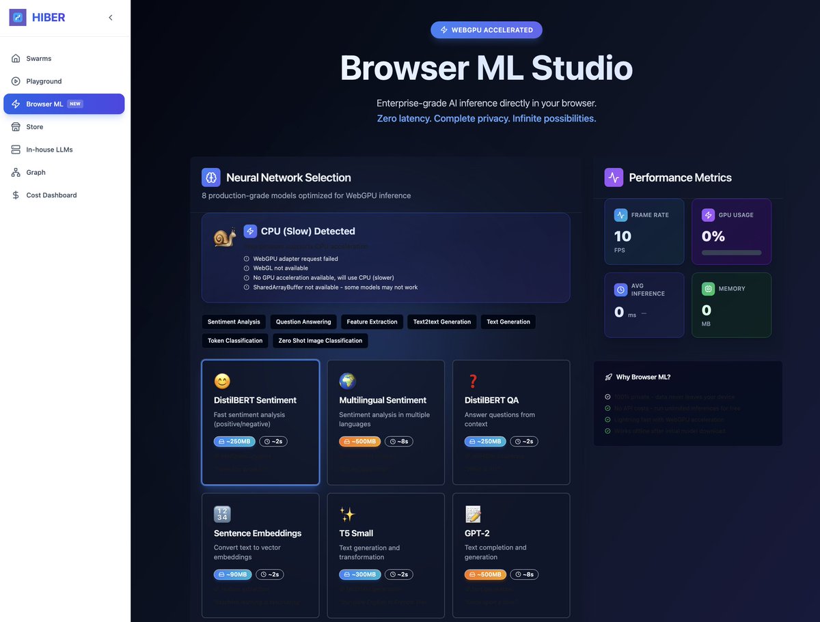820x622 pixels.
Task: Enable the Token Classification filter
Action: 234,340
